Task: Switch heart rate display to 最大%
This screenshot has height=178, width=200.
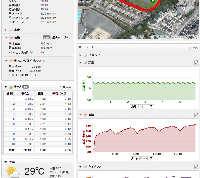Action: pos(56,37)
